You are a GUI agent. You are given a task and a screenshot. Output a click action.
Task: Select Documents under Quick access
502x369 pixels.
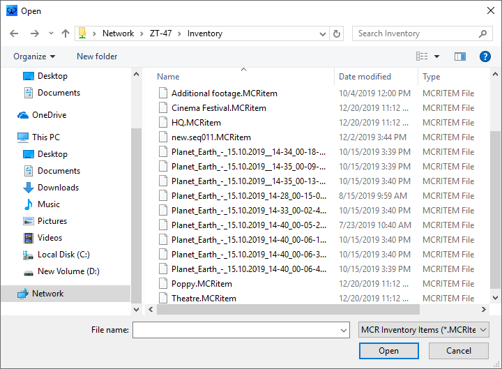(52, 93)
